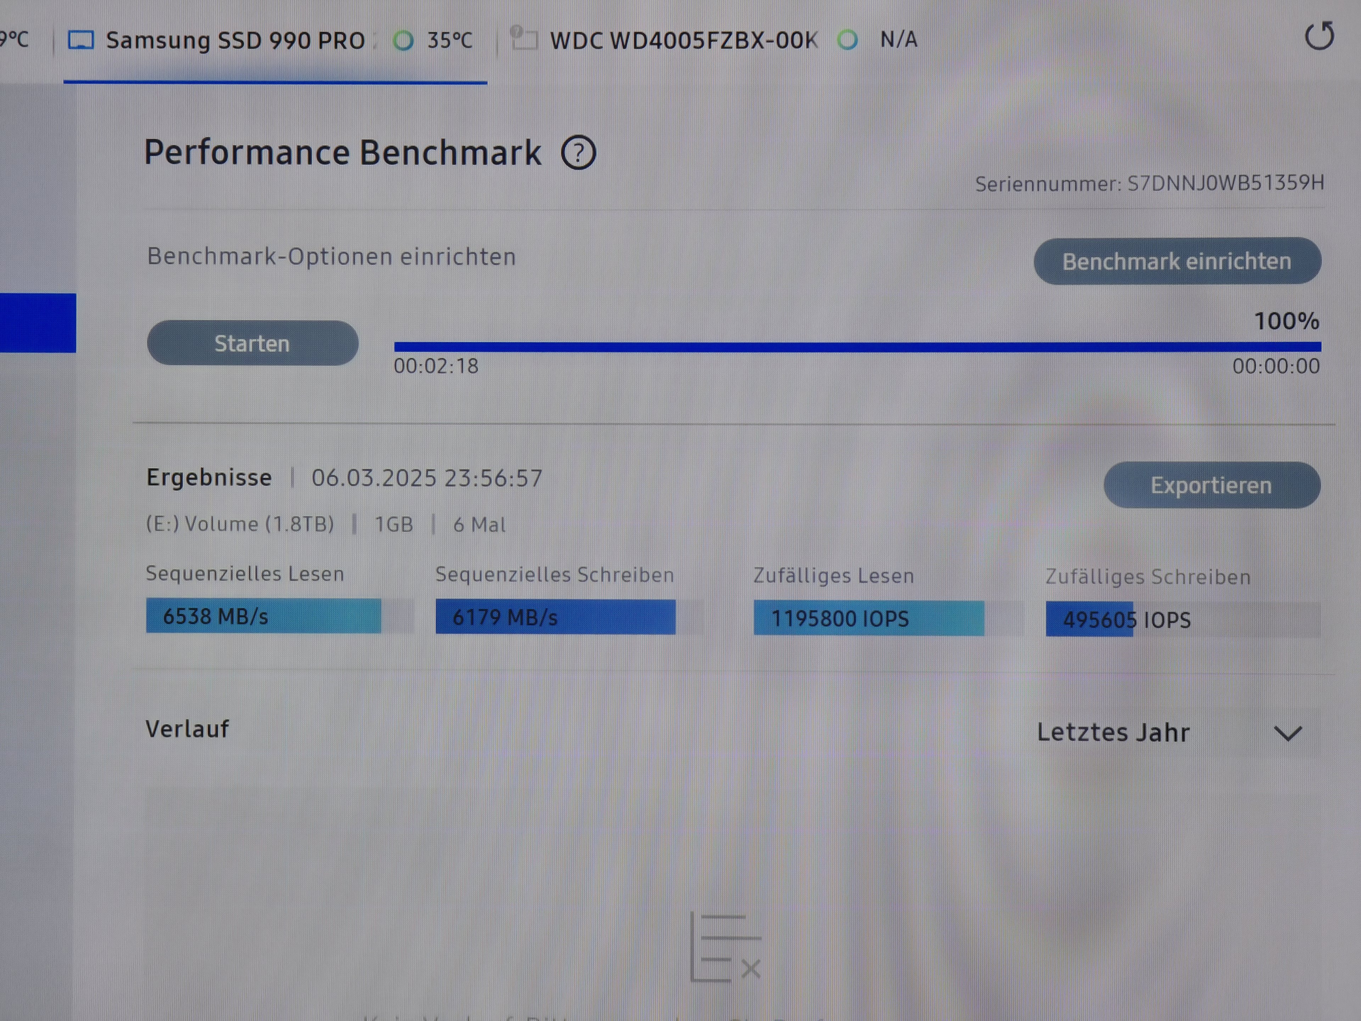Screen dimensions: 1361x1021
Task: Switch to the WDC WD4005FZBX-00K tab
Action: (x=683, y=41)
